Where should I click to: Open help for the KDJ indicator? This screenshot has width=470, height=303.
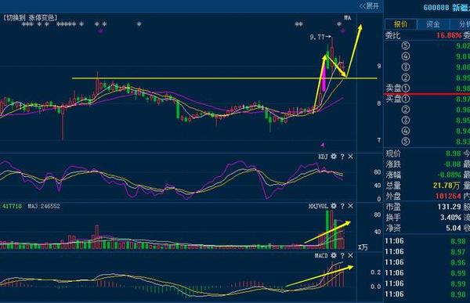(x=342, y=157)
